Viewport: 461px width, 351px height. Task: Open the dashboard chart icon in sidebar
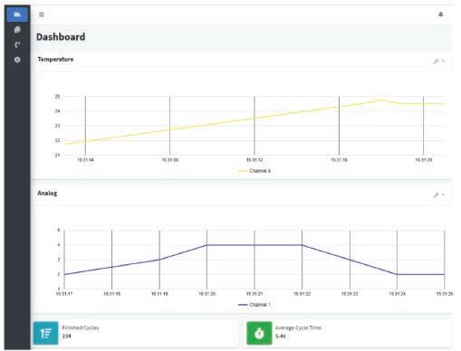point(17,14)
